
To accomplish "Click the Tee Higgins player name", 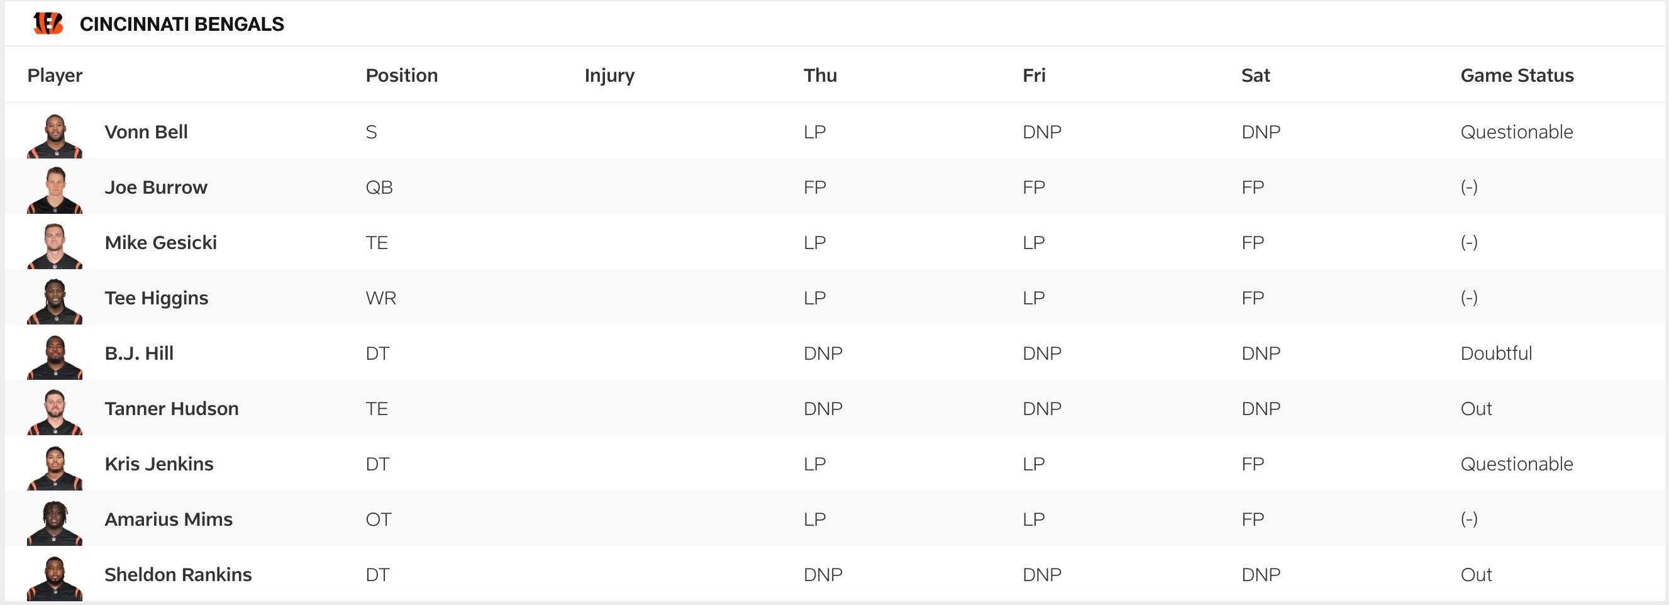I will click(x=155, y=298).
